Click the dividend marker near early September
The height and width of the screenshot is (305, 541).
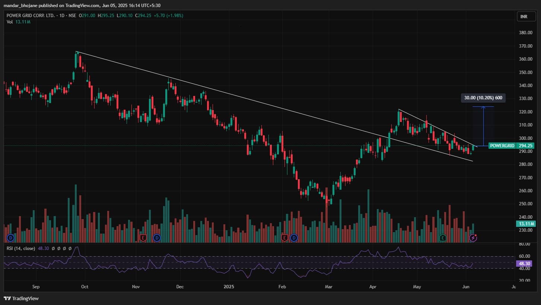pyautogui.click(x=11, y=237)
